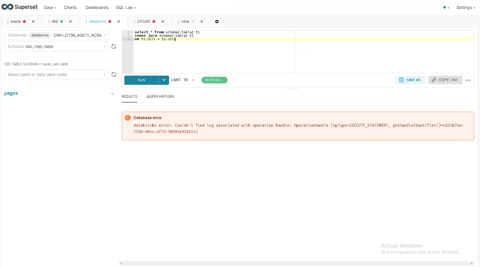Open the Settings menu
The height and width of the screenshot is (267, 480).
point(466,7)
